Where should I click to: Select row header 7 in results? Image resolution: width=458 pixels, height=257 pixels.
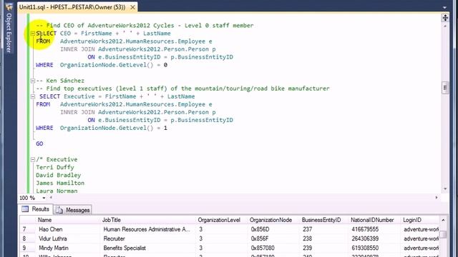[x=28, y=229]
